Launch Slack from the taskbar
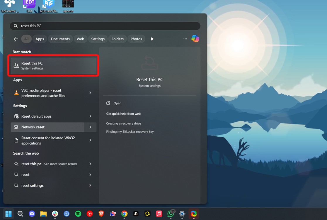 pos(55,214)
